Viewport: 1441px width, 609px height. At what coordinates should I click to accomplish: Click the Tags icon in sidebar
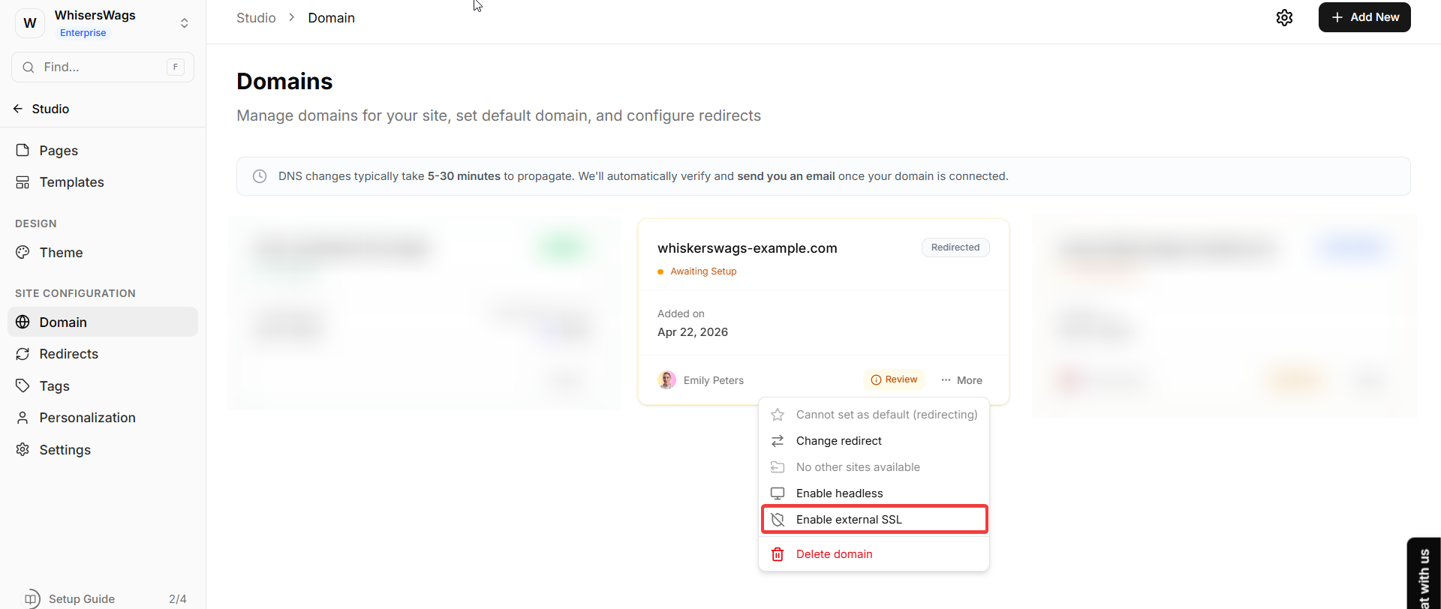click(23, 386)
